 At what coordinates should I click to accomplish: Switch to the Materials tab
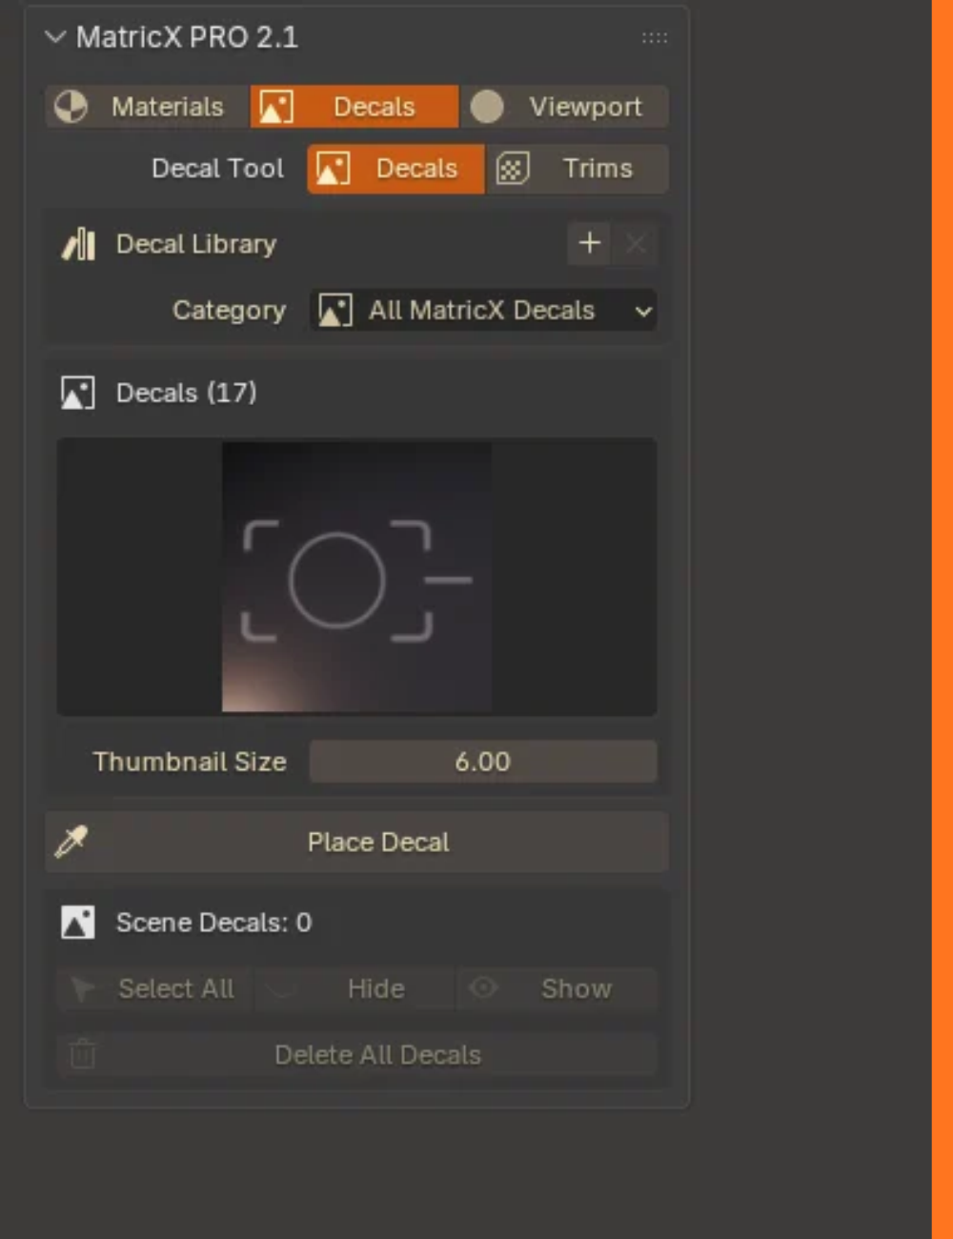148,107
